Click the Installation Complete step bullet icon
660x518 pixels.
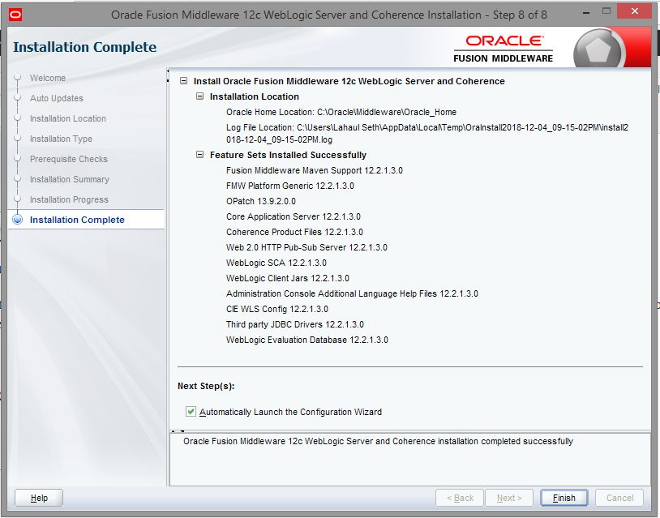coord(17,220)
